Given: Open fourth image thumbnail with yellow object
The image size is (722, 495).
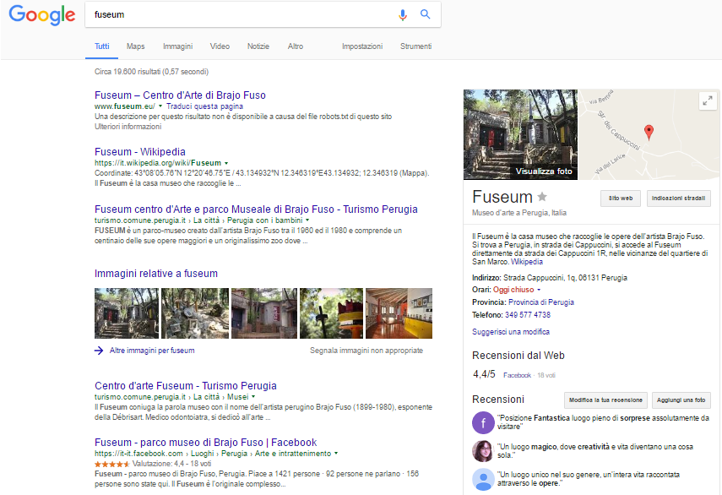Looking at the screenshot, I should (332, 313).
